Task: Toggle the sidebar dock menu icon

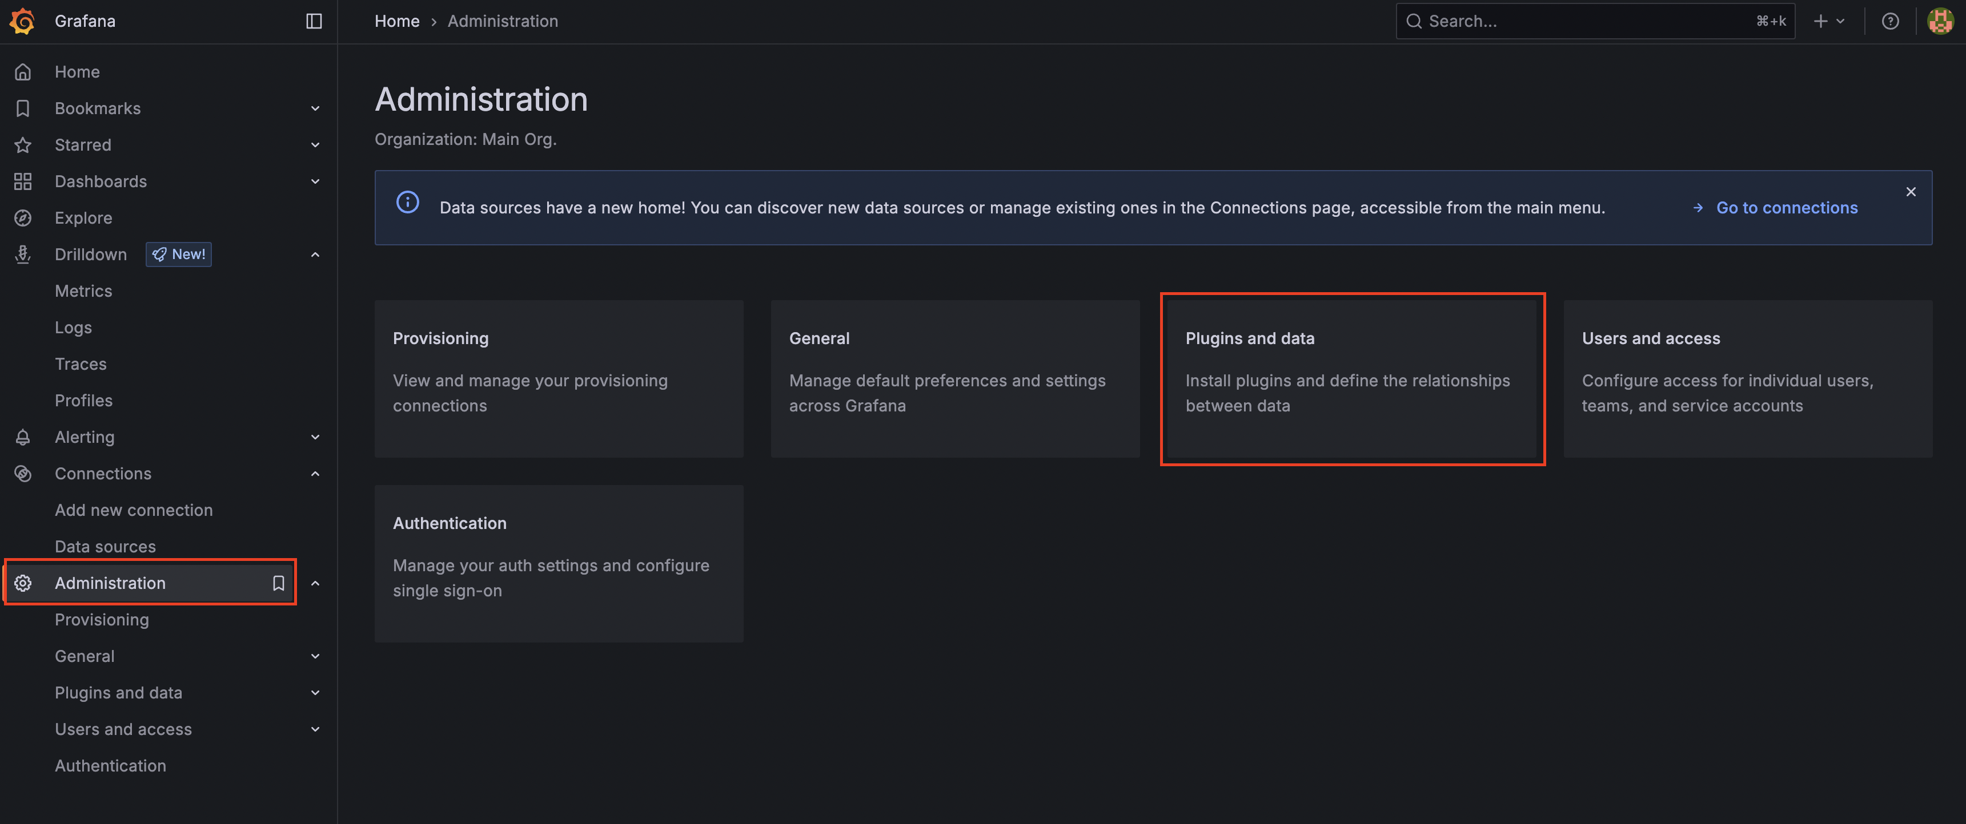Action: point(314,21)
